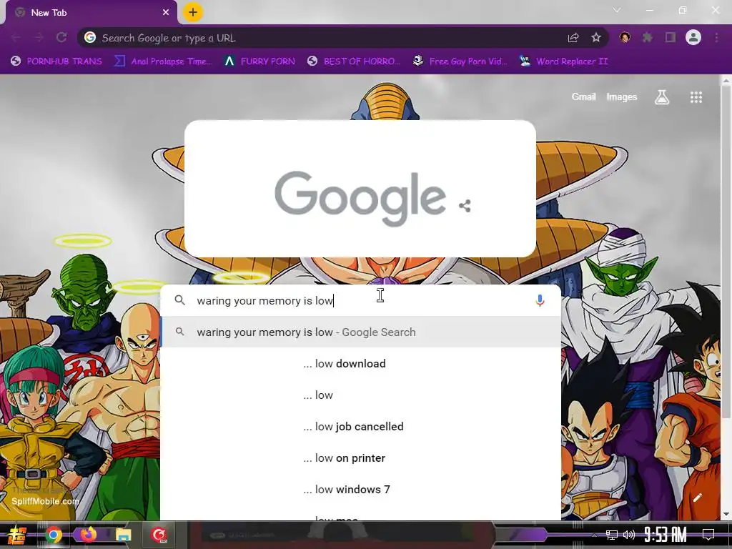This screenshot has width=732, height=549.
Task: Click the 9:53 AM taskbar clock
Action: point(666,534)
